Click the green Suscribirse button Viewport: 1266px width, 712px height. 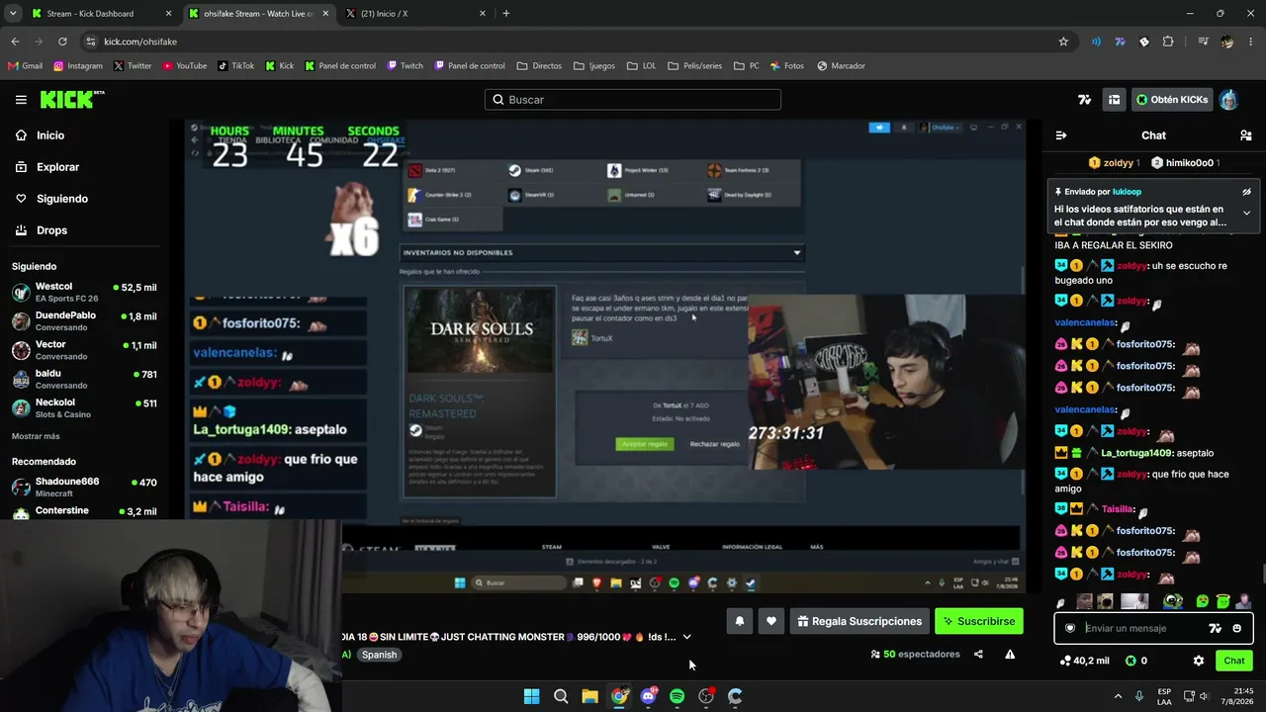979,621
